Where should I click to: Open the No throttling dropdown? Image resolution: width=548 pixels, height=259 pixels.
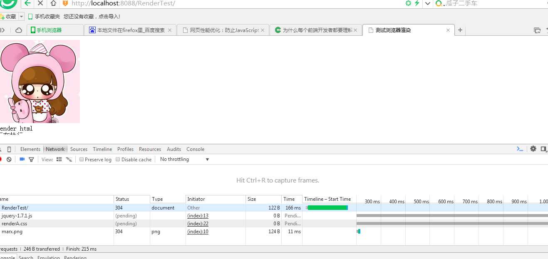click(184, 159)
